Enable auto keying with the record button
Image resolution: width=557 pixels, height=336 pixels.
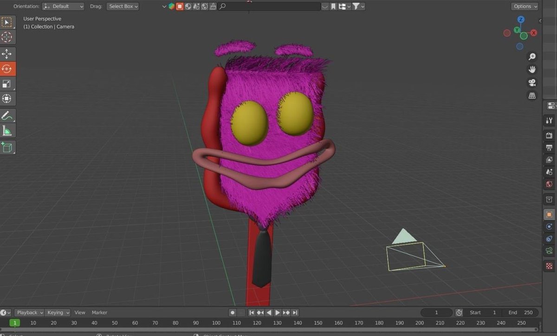coord(232,312)
